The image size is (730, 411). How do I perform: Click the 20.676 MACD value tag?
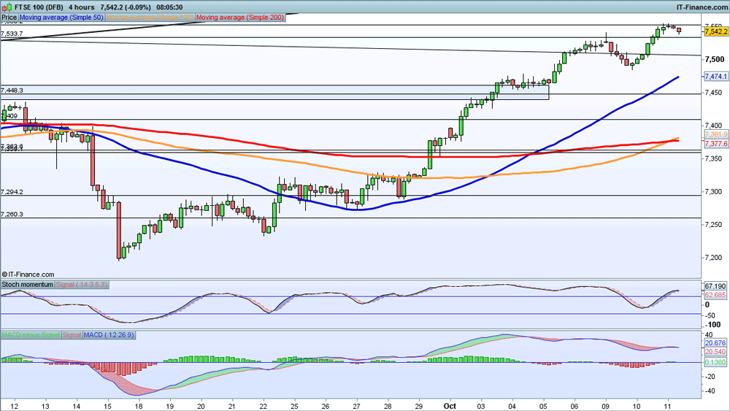[x=715, y=343]
